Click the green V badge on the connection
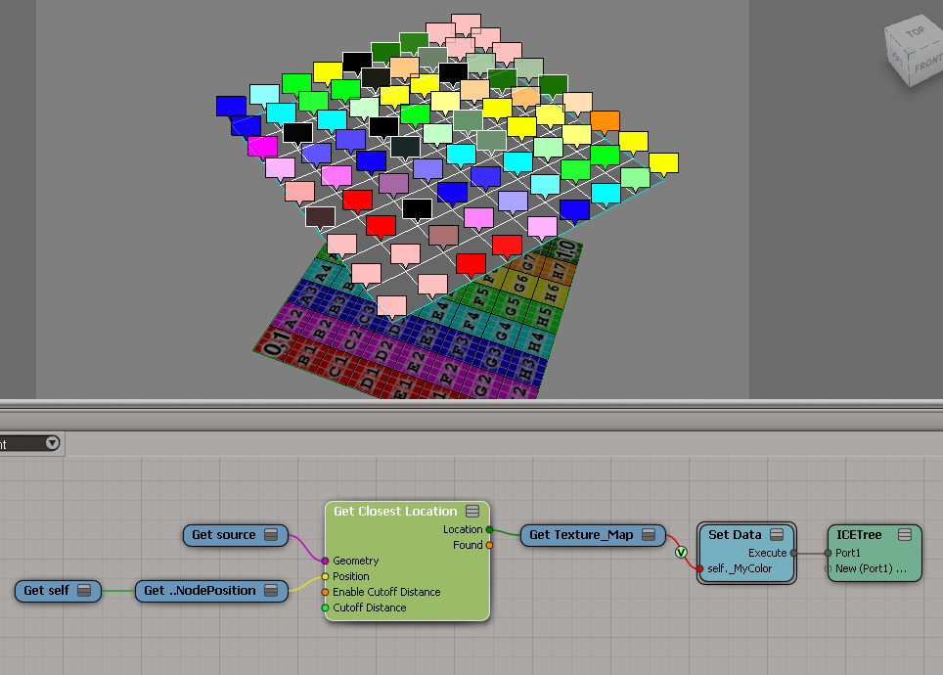This screenshot has height=675, width=943. click(x=681, y=553)
